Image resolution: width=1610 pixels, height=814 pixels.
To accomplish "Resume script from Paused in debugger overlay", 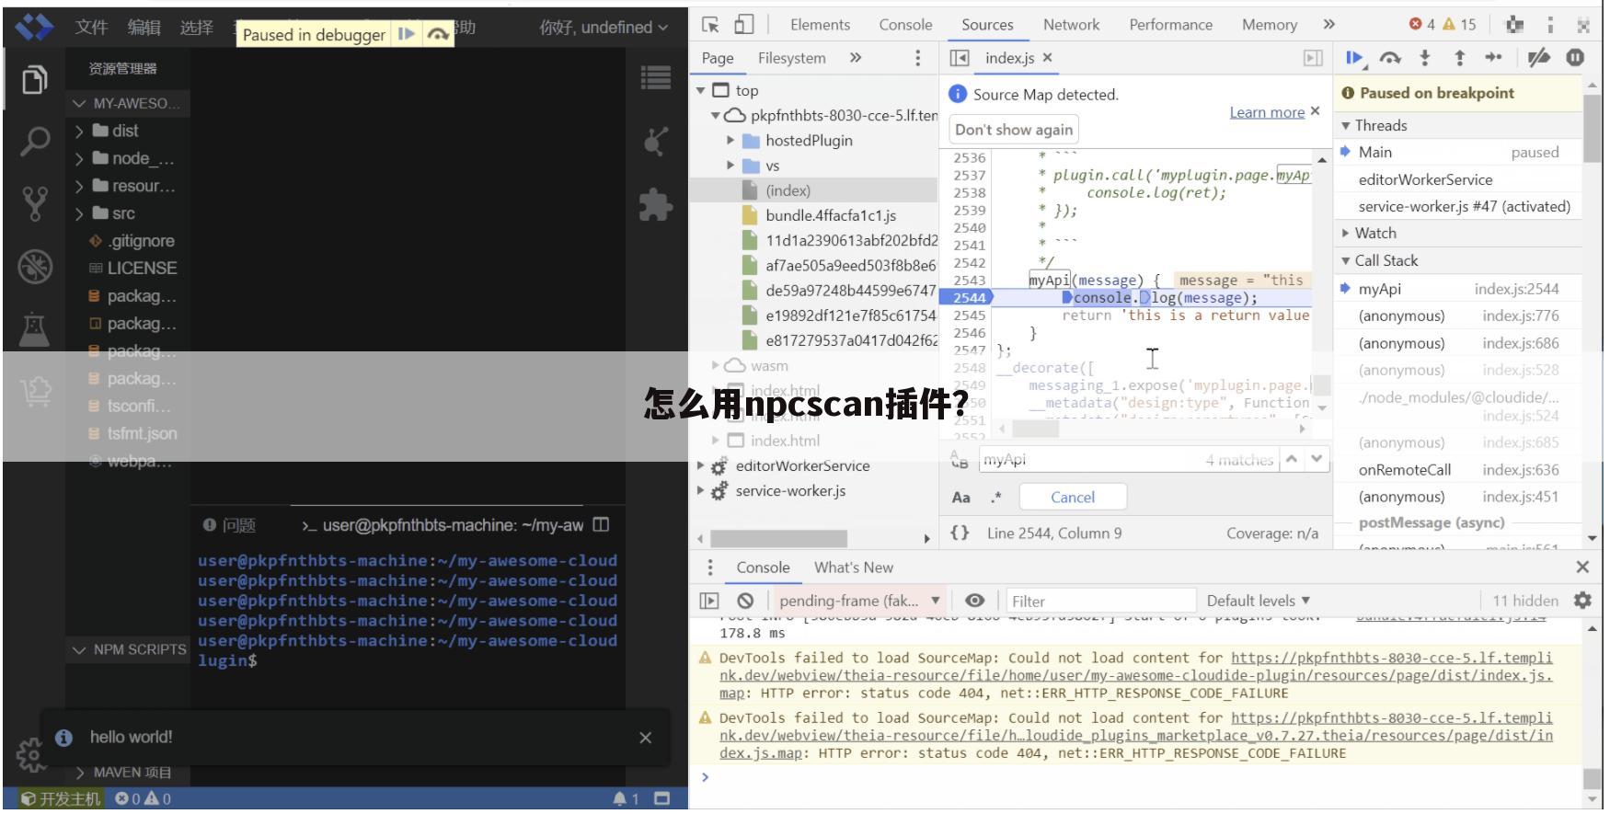I will click(x=406, y=34).
